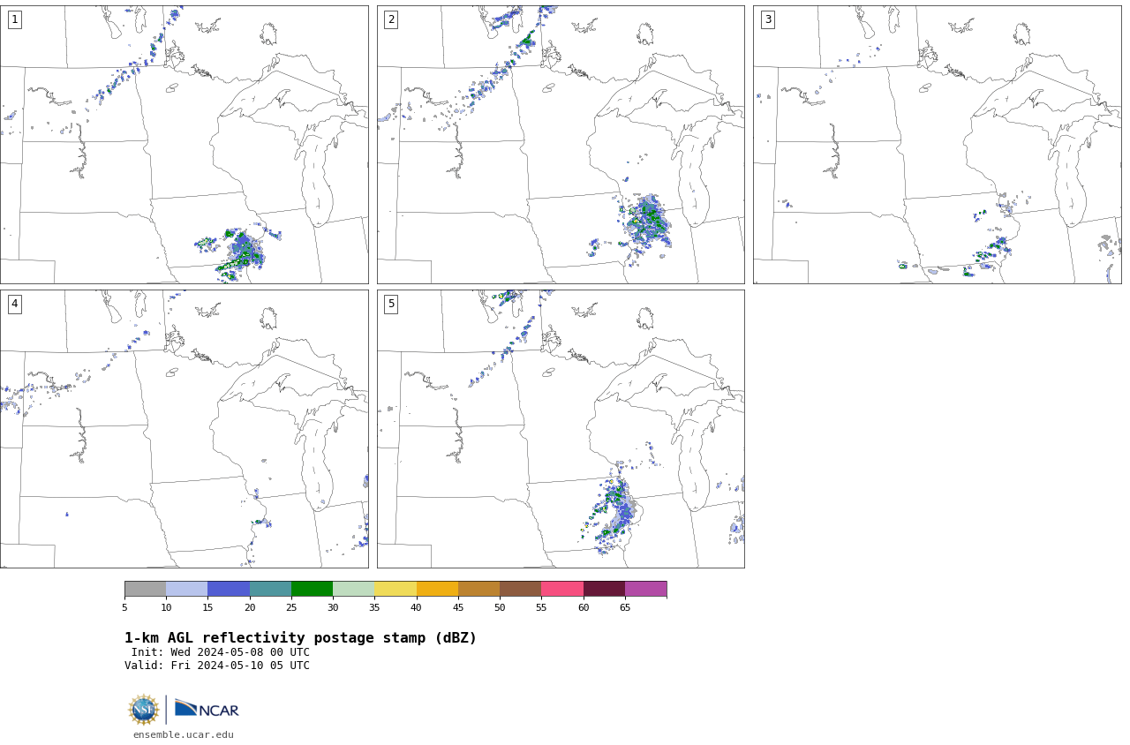Select ensemble member 1 map thumbnail

184,145
